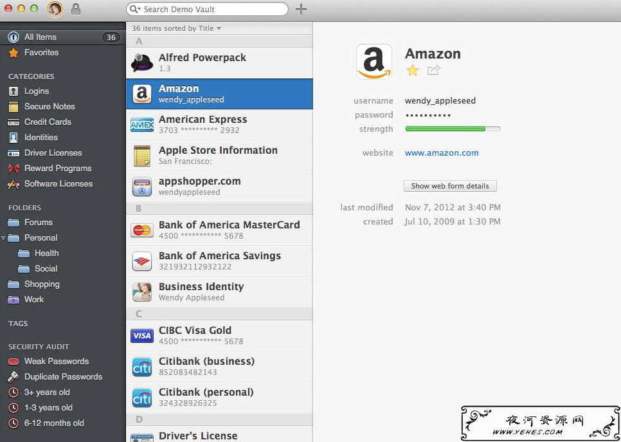The height and width of the screenshot is (442, 621).
Task: Click last modified date Nov 7, 2012
Action: coord(453,207)
